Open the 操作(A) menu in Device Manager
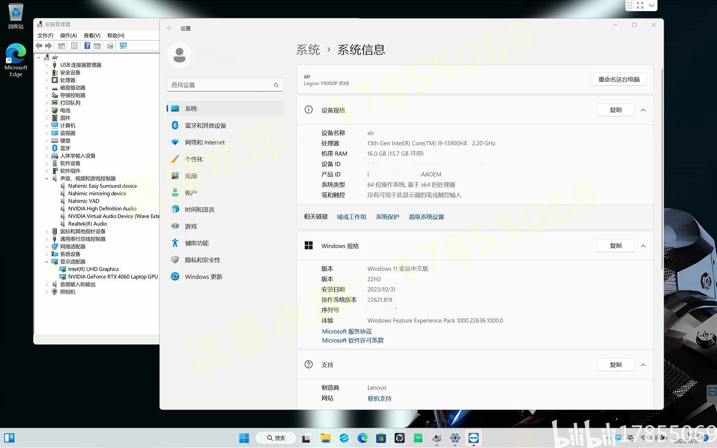The image size is (717, 448). click(x=68, y=36)
